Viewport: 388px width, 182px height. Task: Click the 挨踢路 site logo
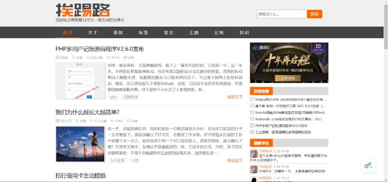coord(82,11)
